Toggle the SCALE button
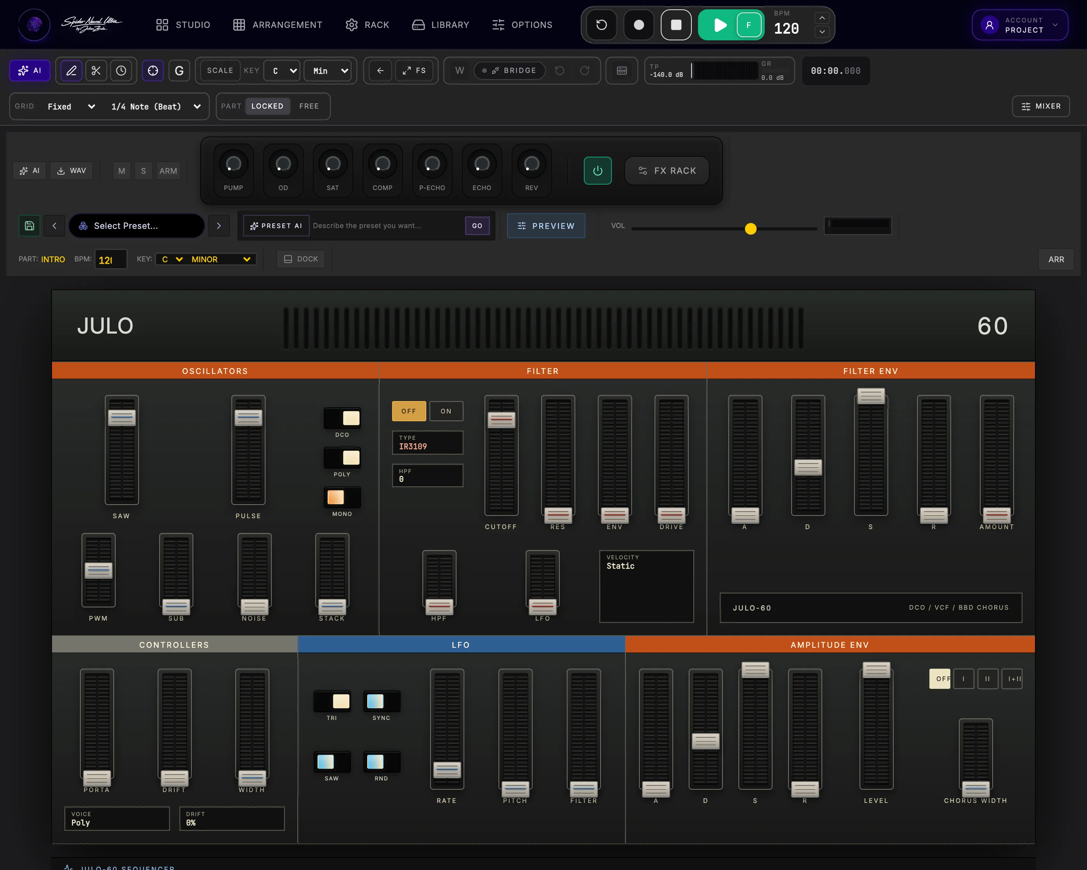This screenshot has height=870, width=1087. (221, 71)
